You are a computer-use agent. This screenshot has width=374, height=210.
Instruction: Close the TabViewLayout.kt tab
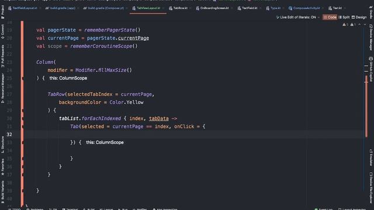[164, 8]
